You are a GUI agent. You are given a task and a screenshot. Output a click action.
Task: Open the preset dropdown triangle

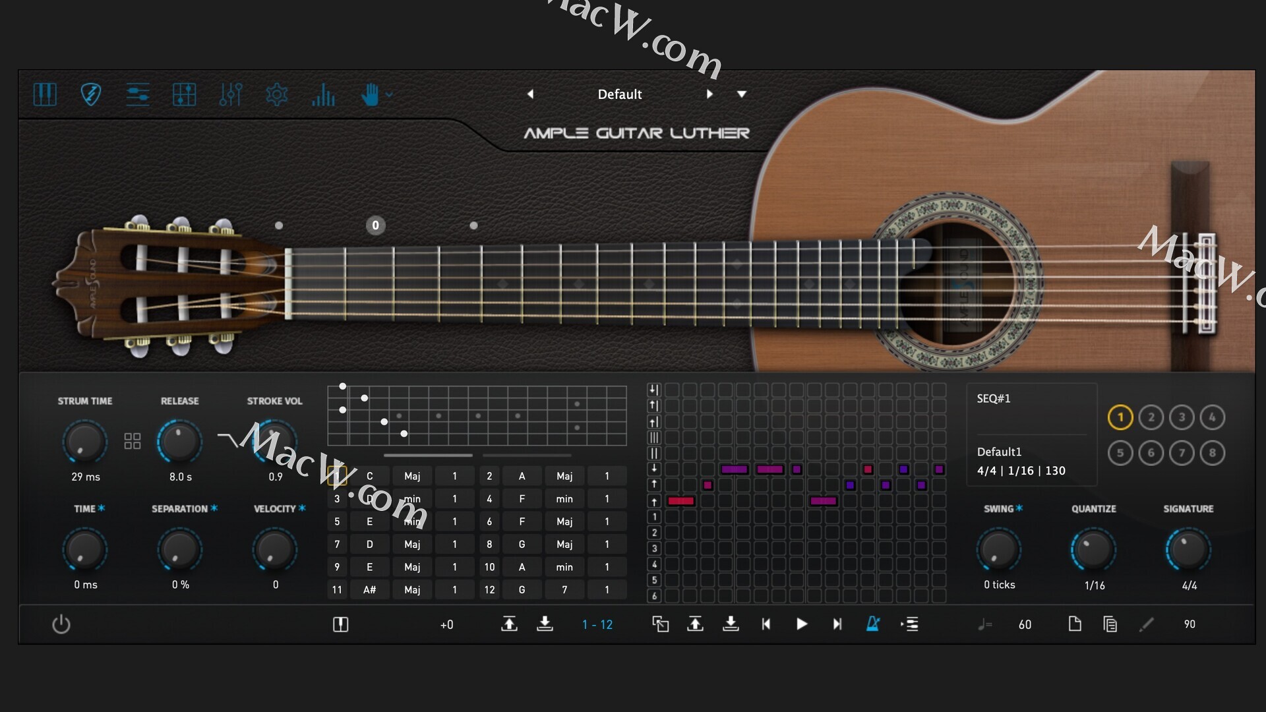click(x=742, y=94)
